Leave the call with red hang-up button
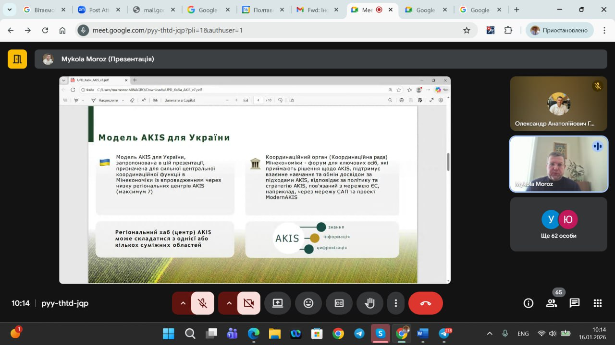Viewport: 615px width, 345px height. click(x=425, y=303)
